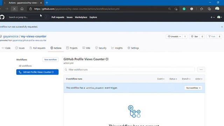Click the star count 0
The height and width of the screenshot is (126, 224).
[202, 36]
